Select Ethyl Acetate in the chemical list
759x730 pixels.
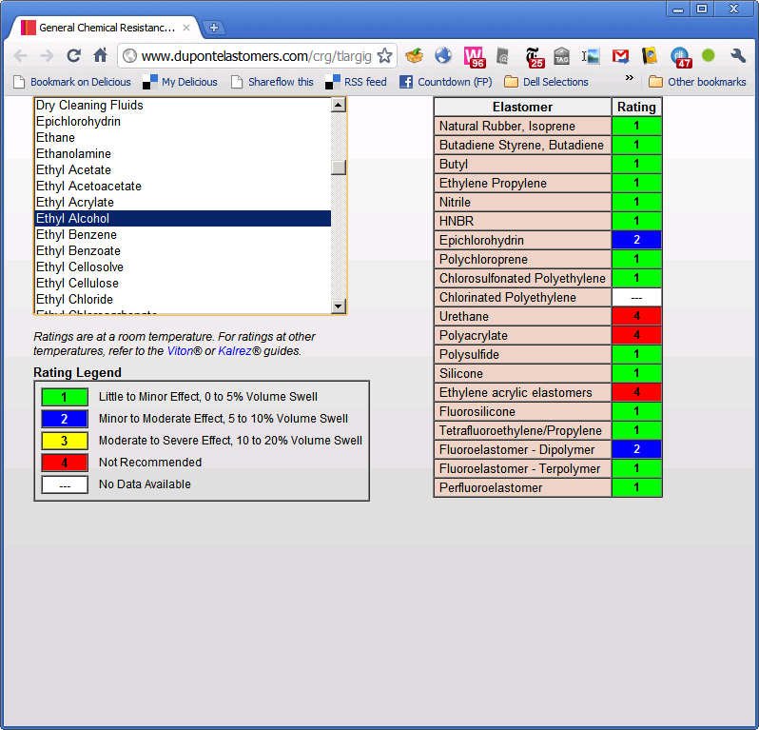coord(183,170)
